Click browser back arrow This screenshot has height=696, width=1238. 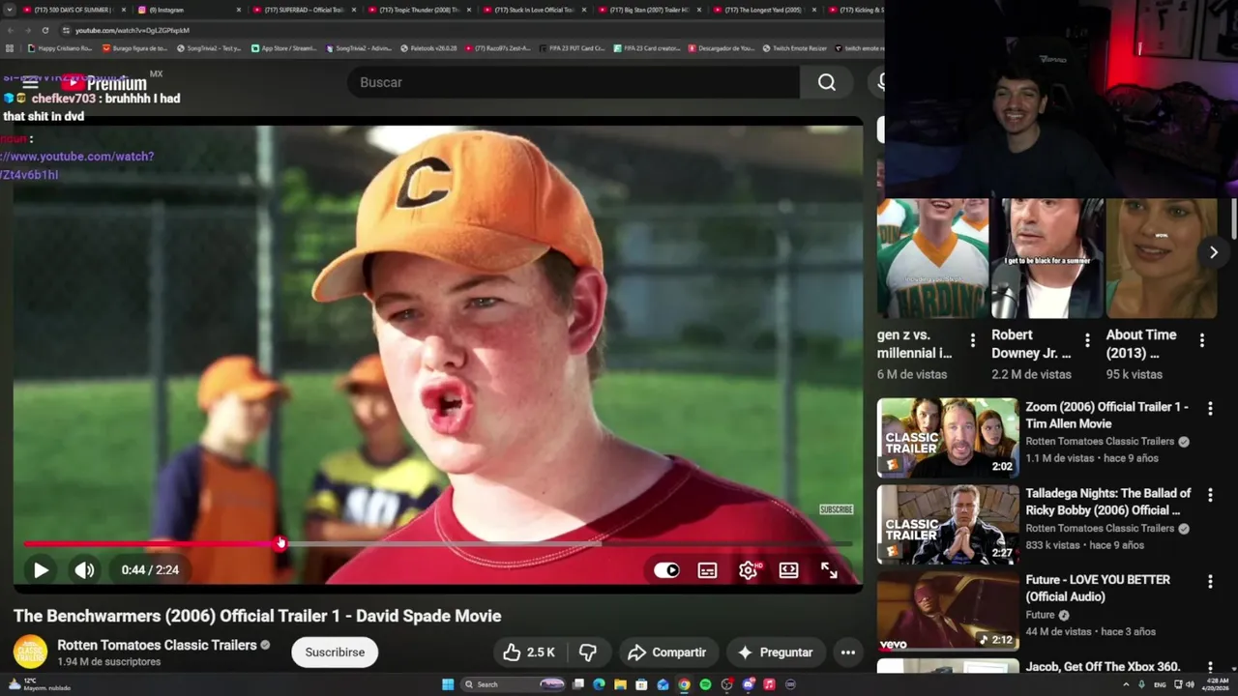point(9,30)
